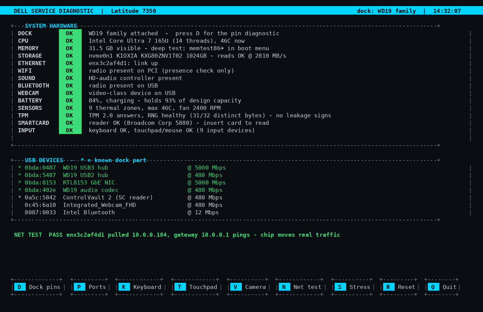Click the OK badge in the INPUT row
483x312 pixels.
(70, 130)
